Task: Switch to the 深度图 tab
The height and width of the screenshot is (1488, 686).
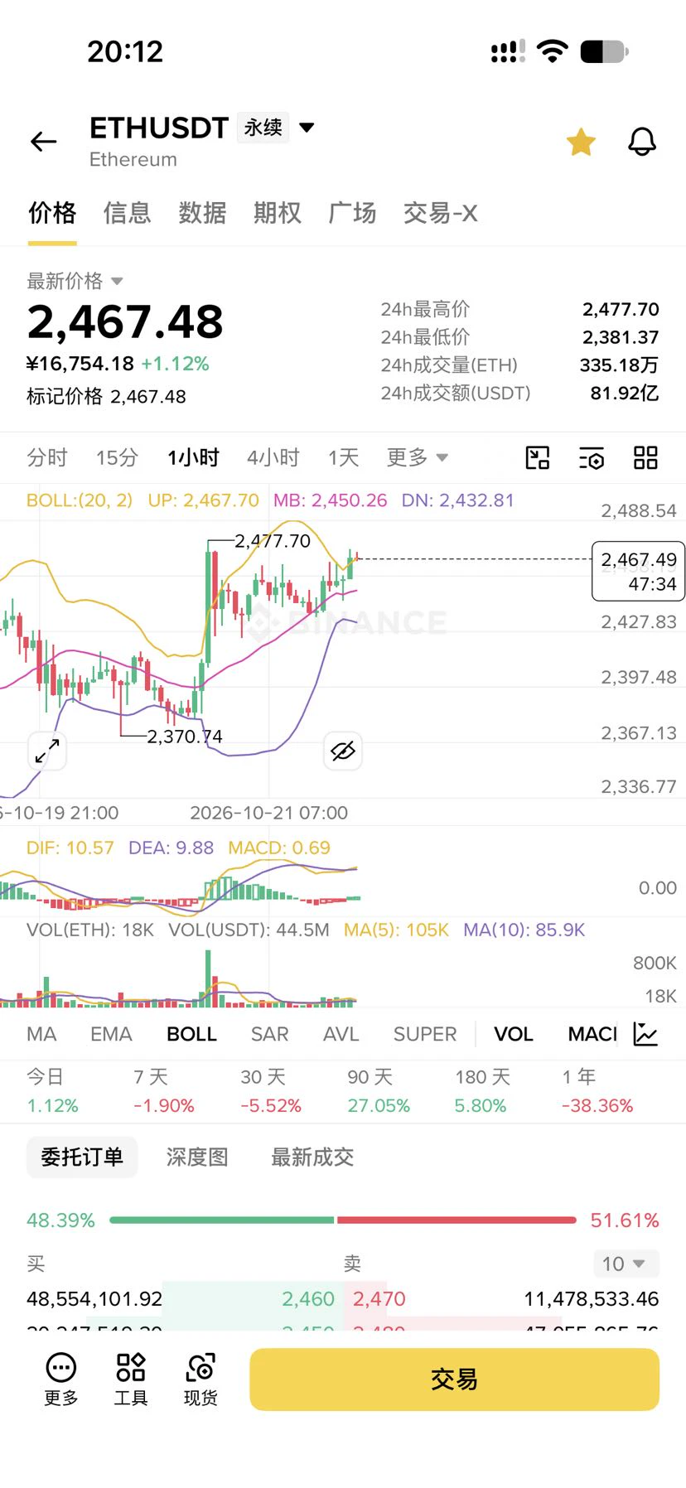Action: (197, 1157)
